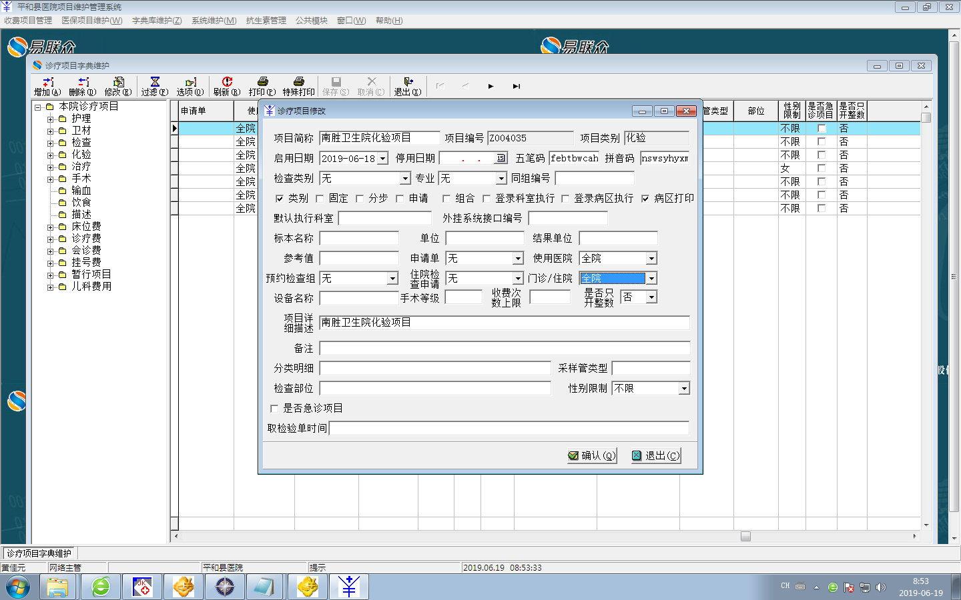Click the 增加 (Add) toolbar icon
The height and width of the screenshot is (600, 961).
pos(47,87)
